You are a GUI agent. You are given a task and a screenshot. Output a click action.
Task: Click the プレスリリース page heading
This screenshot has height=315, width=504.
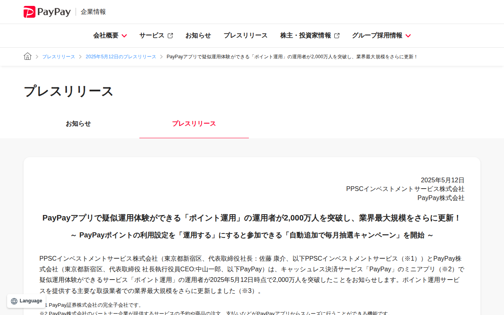(69, 91)
